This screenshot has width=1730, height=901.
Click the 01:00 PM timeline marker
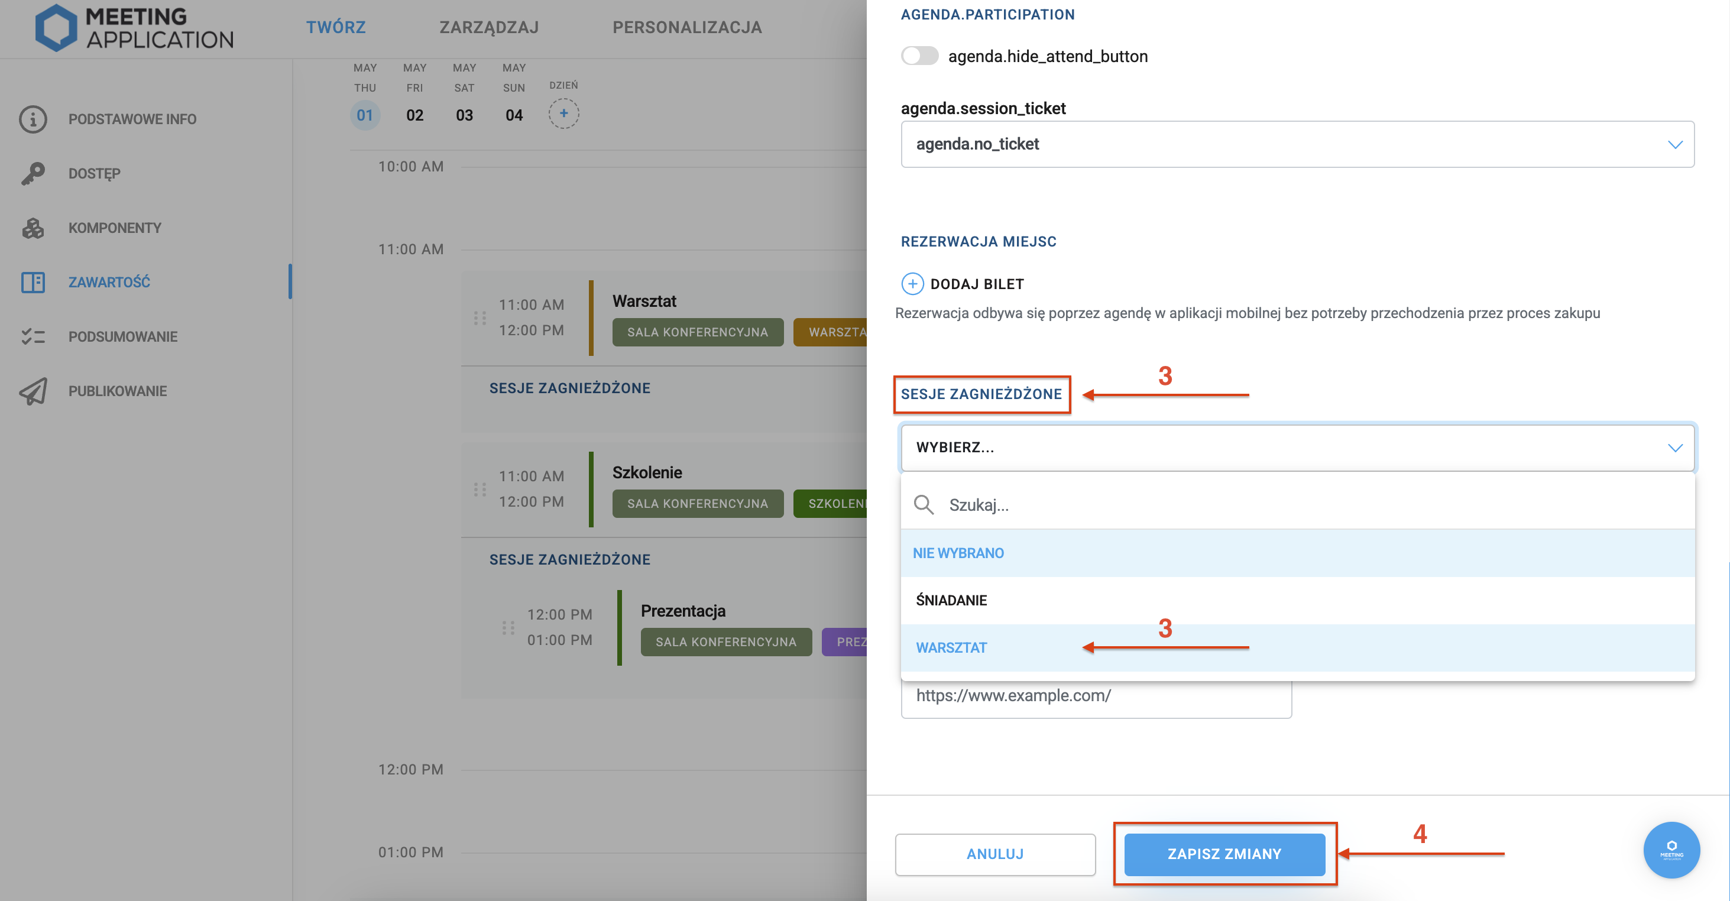410,852
